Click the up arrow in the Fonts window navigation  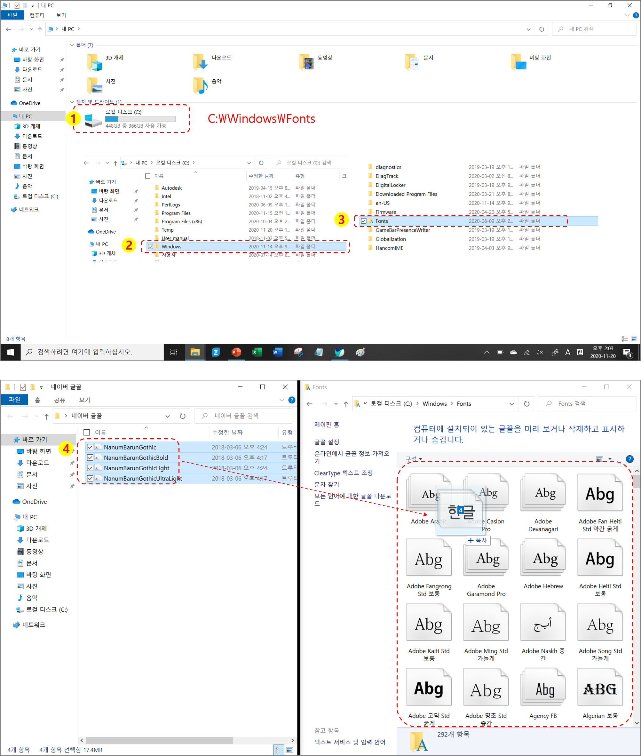345,404
